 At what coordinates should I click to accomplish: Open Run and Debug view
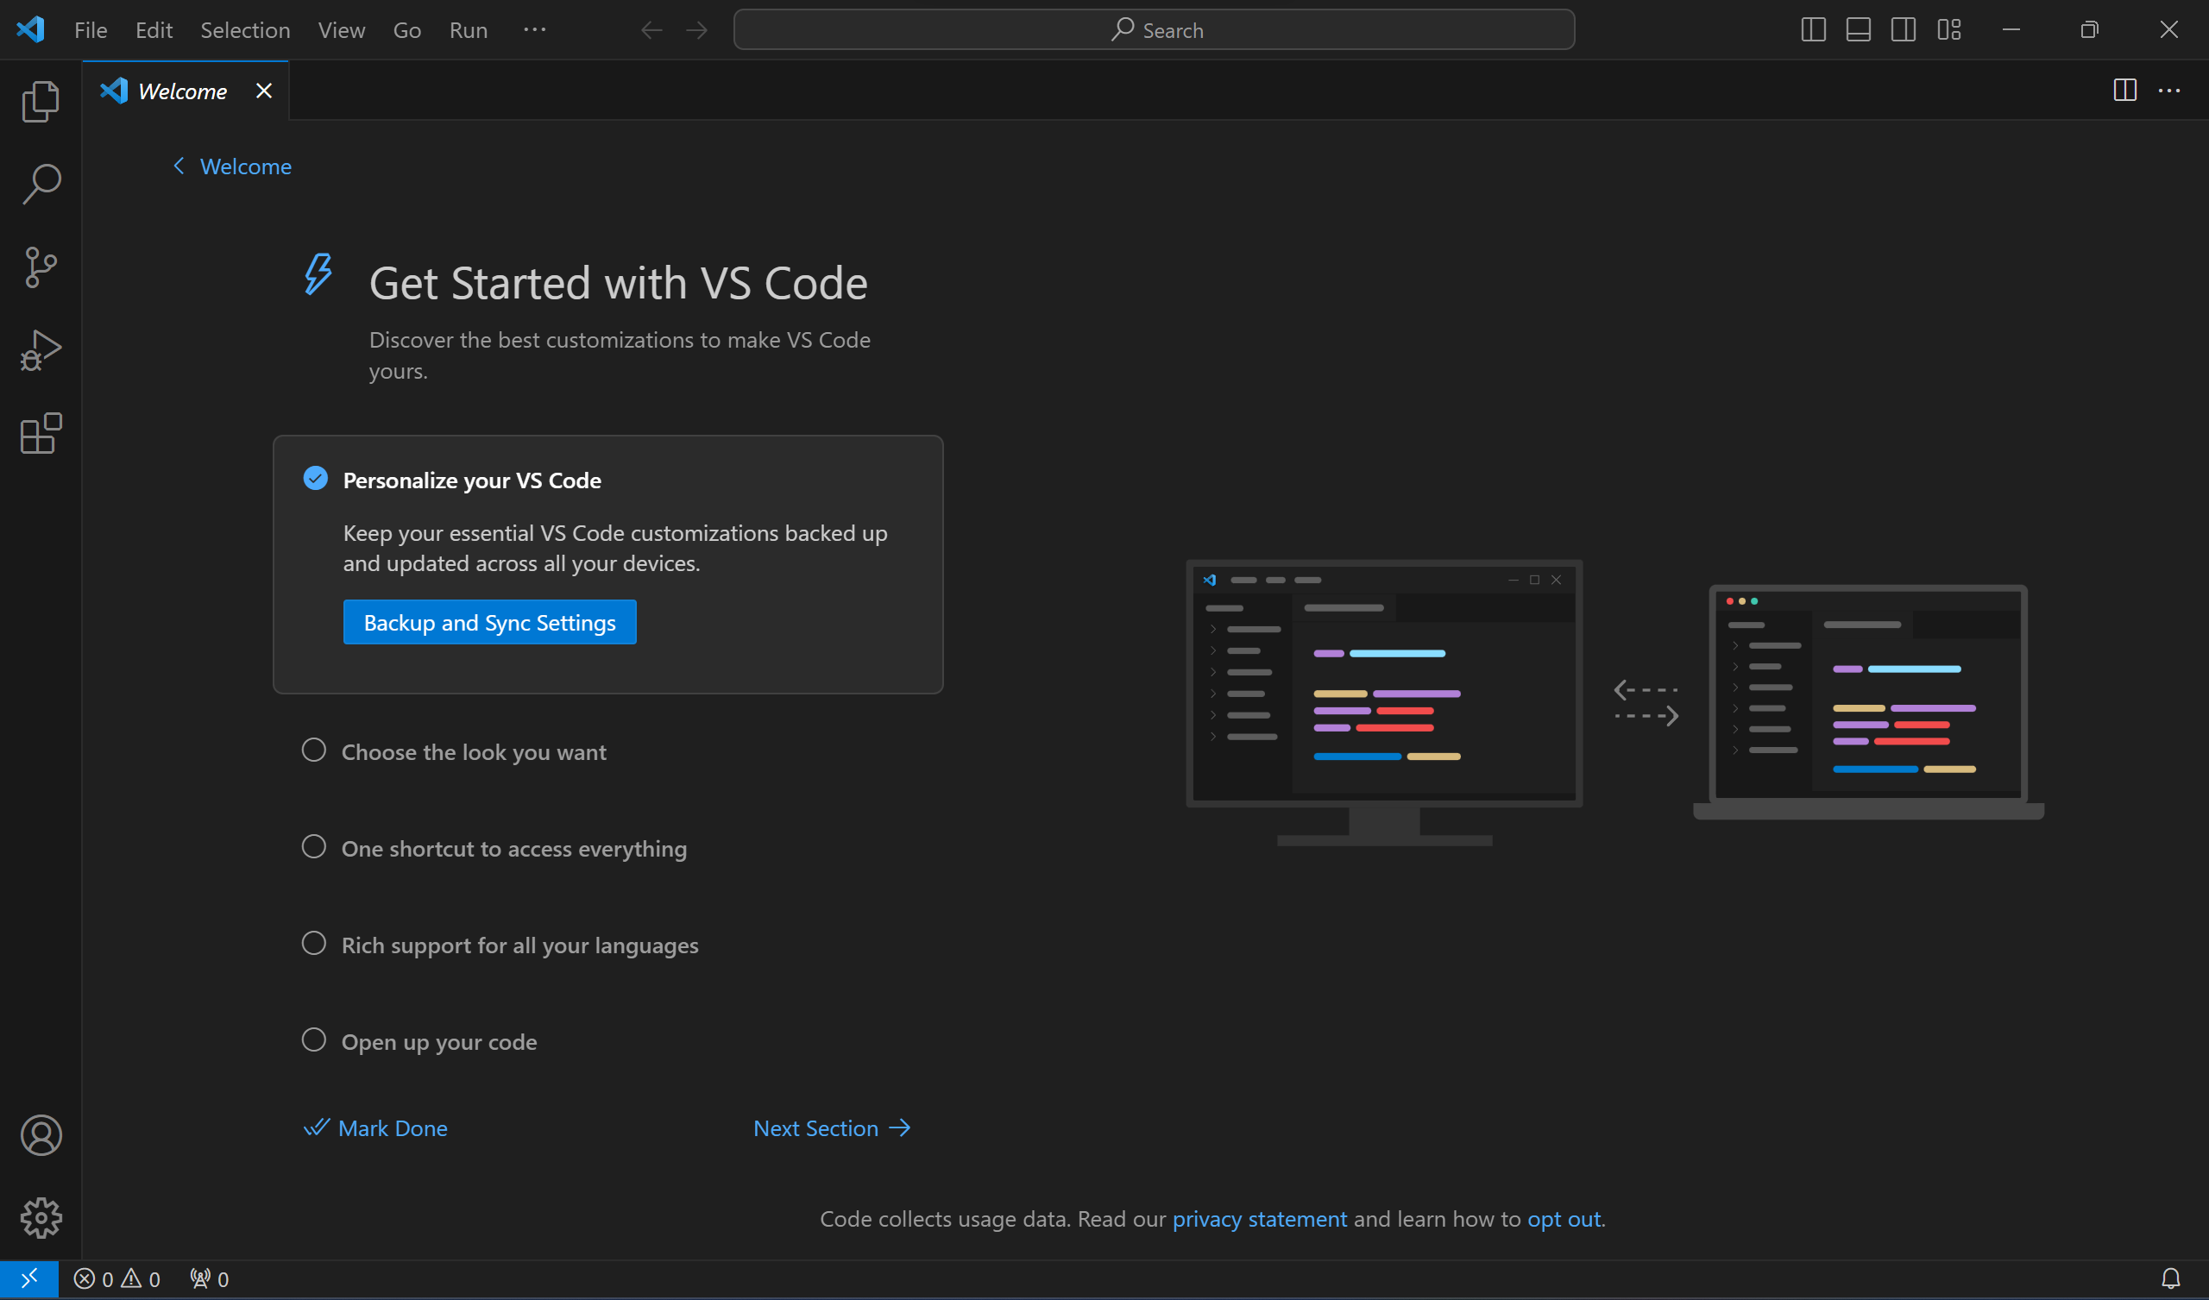(41, 350)
